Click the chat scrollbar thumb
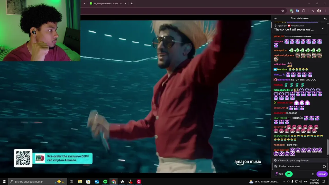The height and width of the screenshot is (185, 329). tap(328, 147)
